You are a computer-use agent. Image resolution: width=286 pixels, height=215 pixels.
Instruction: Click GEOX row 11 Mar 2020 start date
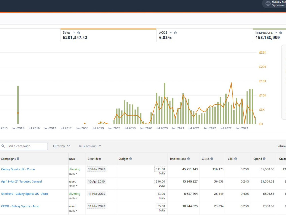tap(96, 206)
